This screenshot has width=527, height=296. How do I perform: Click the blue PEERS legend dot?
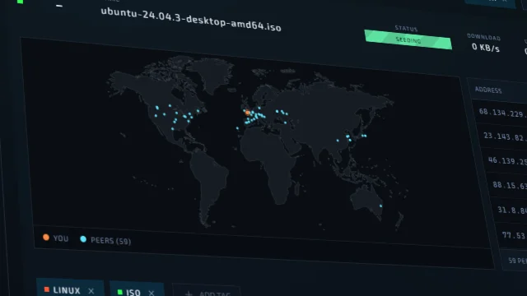point(83,239)
